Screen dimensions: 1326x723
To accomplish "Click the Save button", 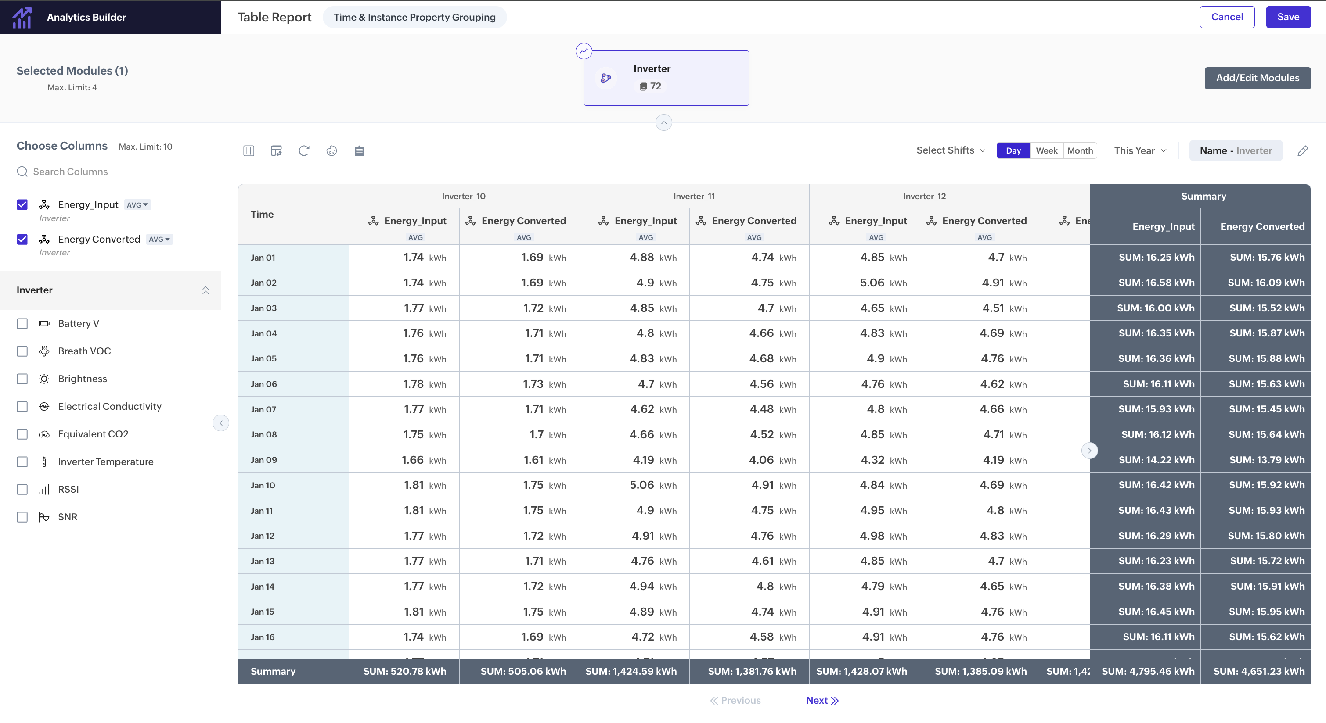I will [x=1287, y=17].
